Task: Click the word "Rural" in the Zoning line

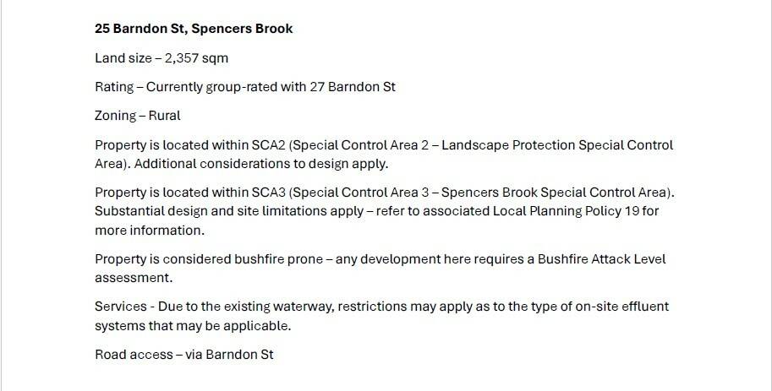Action: 164,116
